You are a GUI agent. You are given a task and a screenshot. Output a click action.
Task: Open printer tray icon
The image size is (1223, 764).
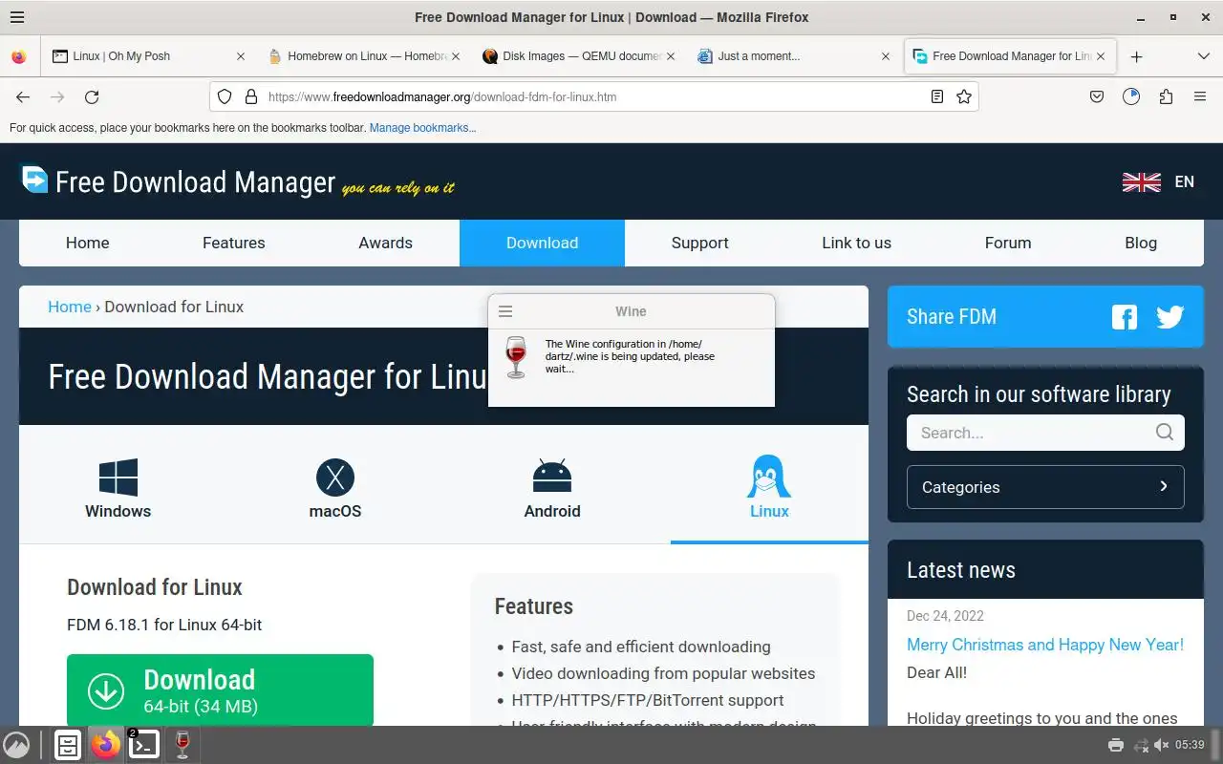pyautogui.click(x=1115, y=745)
